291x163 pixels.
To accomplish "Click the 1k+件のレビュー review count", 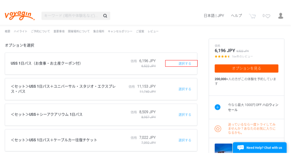I will (x=242, y=56).
